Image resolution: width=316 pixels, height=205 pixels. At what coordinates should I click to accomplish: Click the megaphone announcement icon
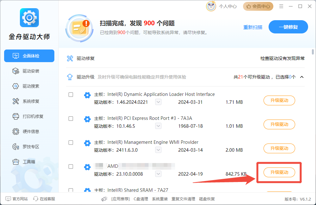[104, 199]
